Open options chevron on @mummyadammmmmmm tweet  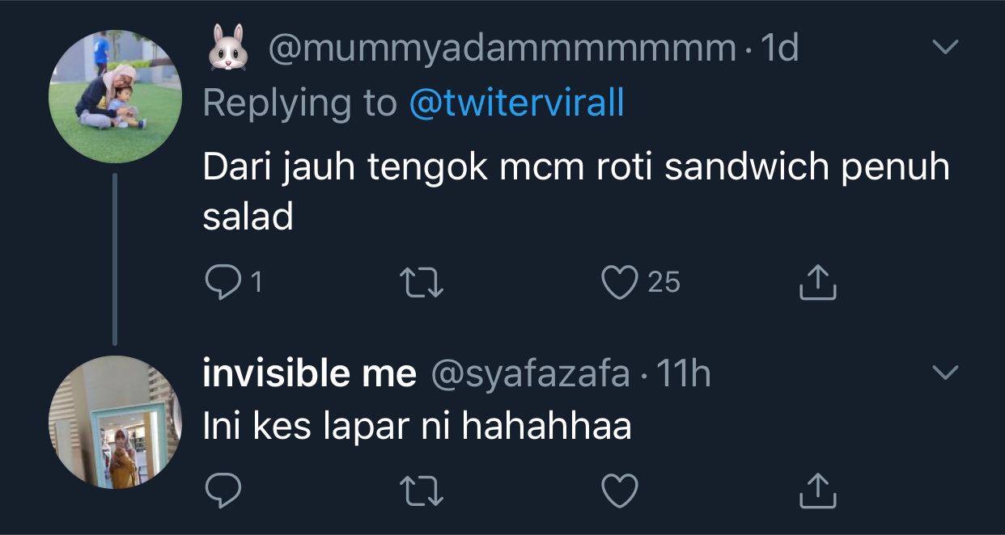[944, 48]
